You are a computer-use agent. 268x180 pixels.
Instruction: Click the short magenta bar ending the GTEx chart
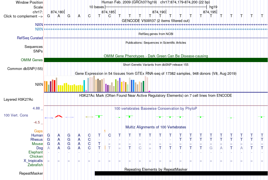[x=150, y=91]
